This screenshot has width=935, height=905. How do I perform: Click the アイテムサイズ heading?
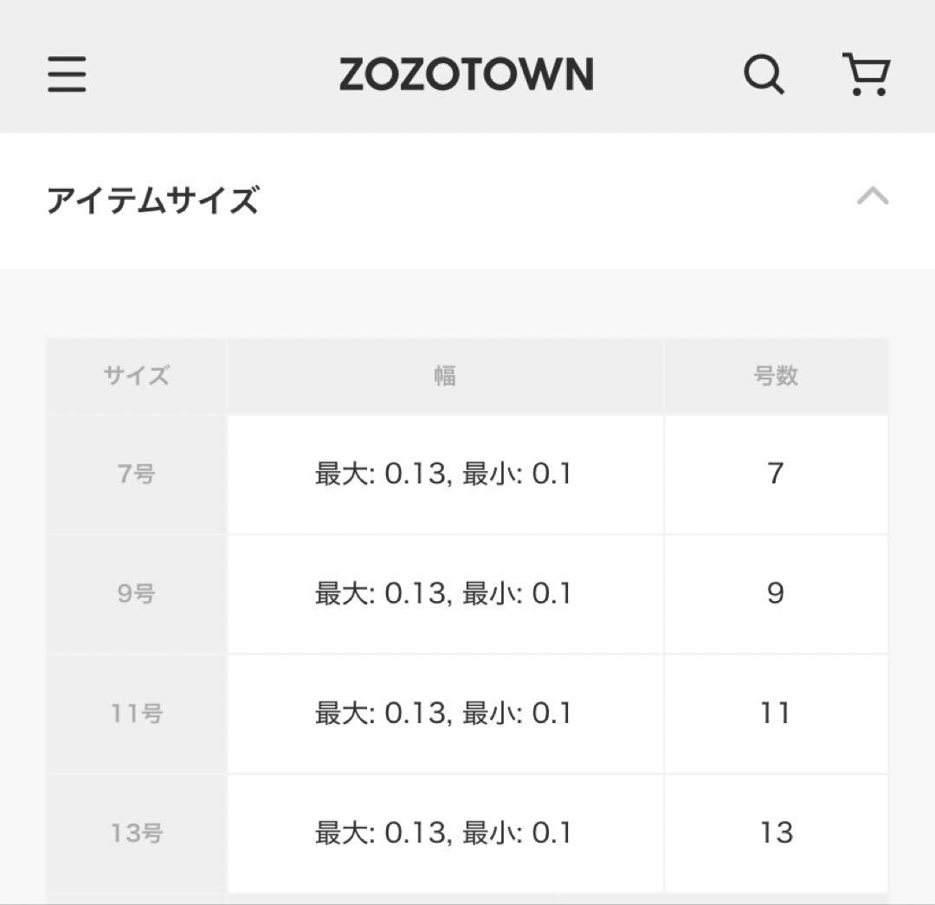point(152,200)
